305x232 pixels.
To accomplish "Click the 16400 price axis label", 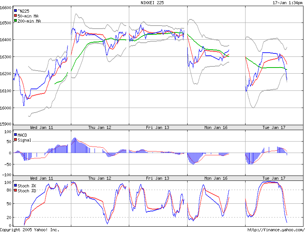I will [6, 40].
